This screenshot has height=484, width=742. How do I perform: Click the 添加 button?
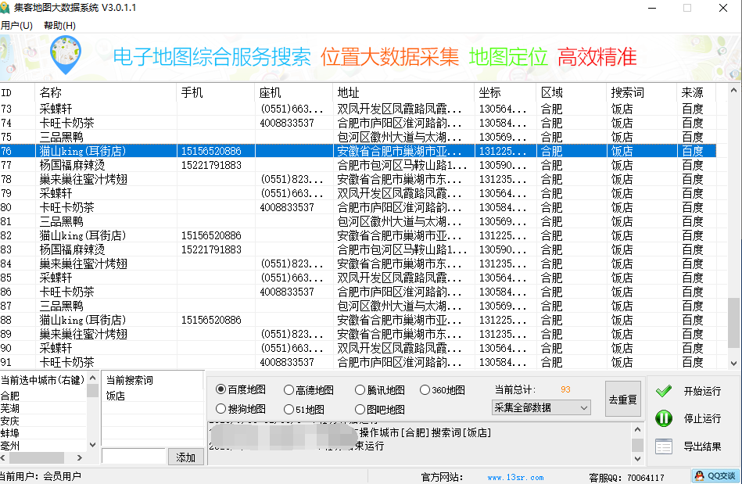185,457
